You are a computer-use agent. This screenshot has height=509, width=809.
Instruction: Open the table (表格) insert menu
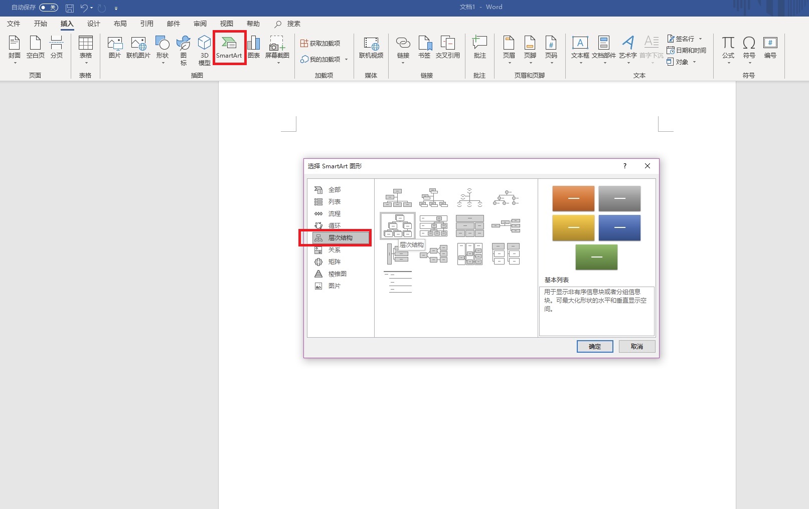86,50
